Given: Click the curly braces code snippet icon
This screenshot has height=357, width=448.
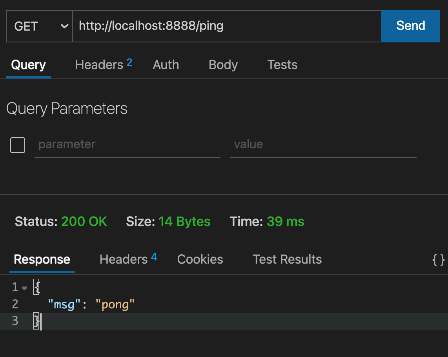Looking at the screenshot, I should point(438,260).
